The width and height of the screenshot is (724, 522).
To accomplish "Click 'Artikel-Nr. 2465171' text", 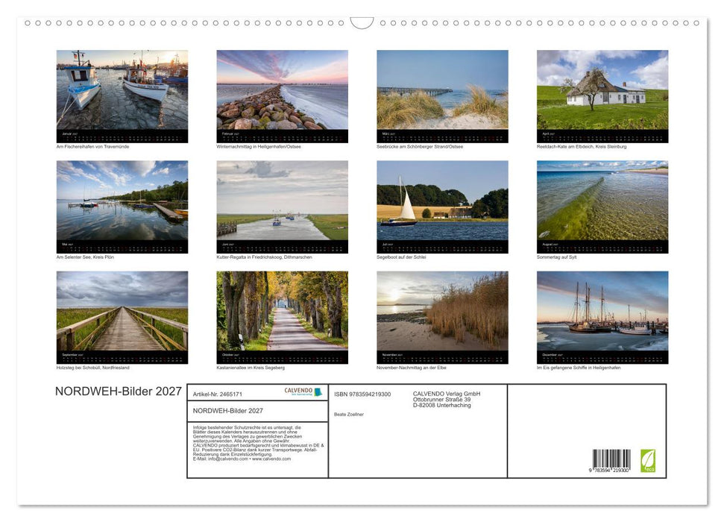I will point(218,394).
